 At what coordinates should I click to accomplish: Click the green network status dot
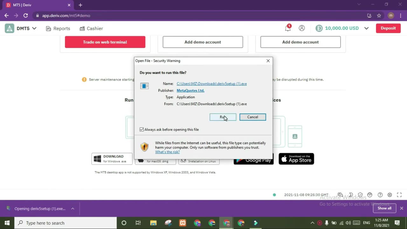(x=274, y=195)
